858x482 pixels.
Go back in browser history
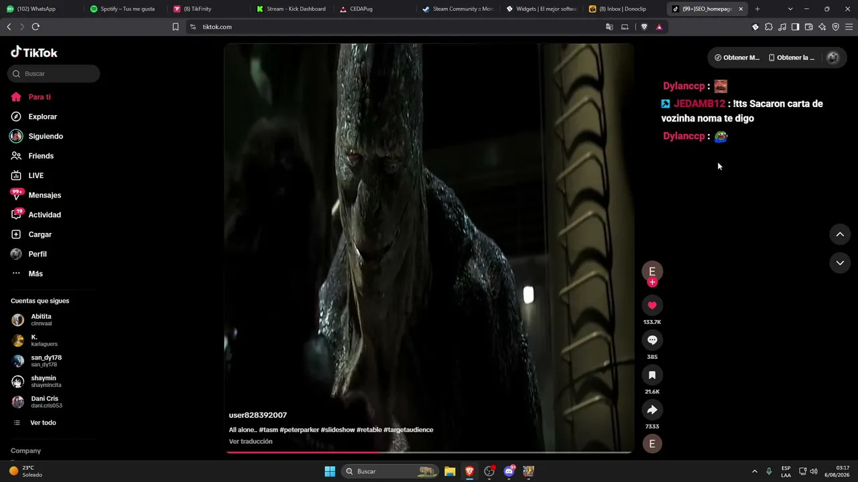click(9, 27)
